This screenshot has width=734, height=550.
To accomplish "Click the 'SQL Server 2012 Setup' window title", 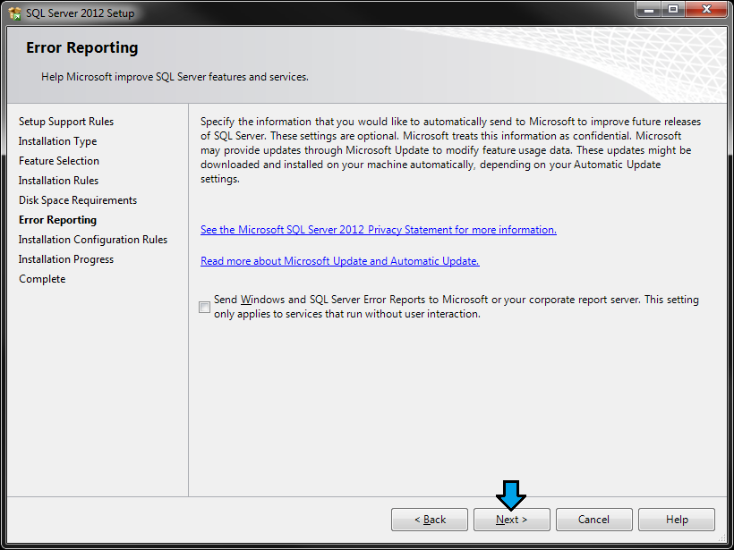I will [80, 13].
